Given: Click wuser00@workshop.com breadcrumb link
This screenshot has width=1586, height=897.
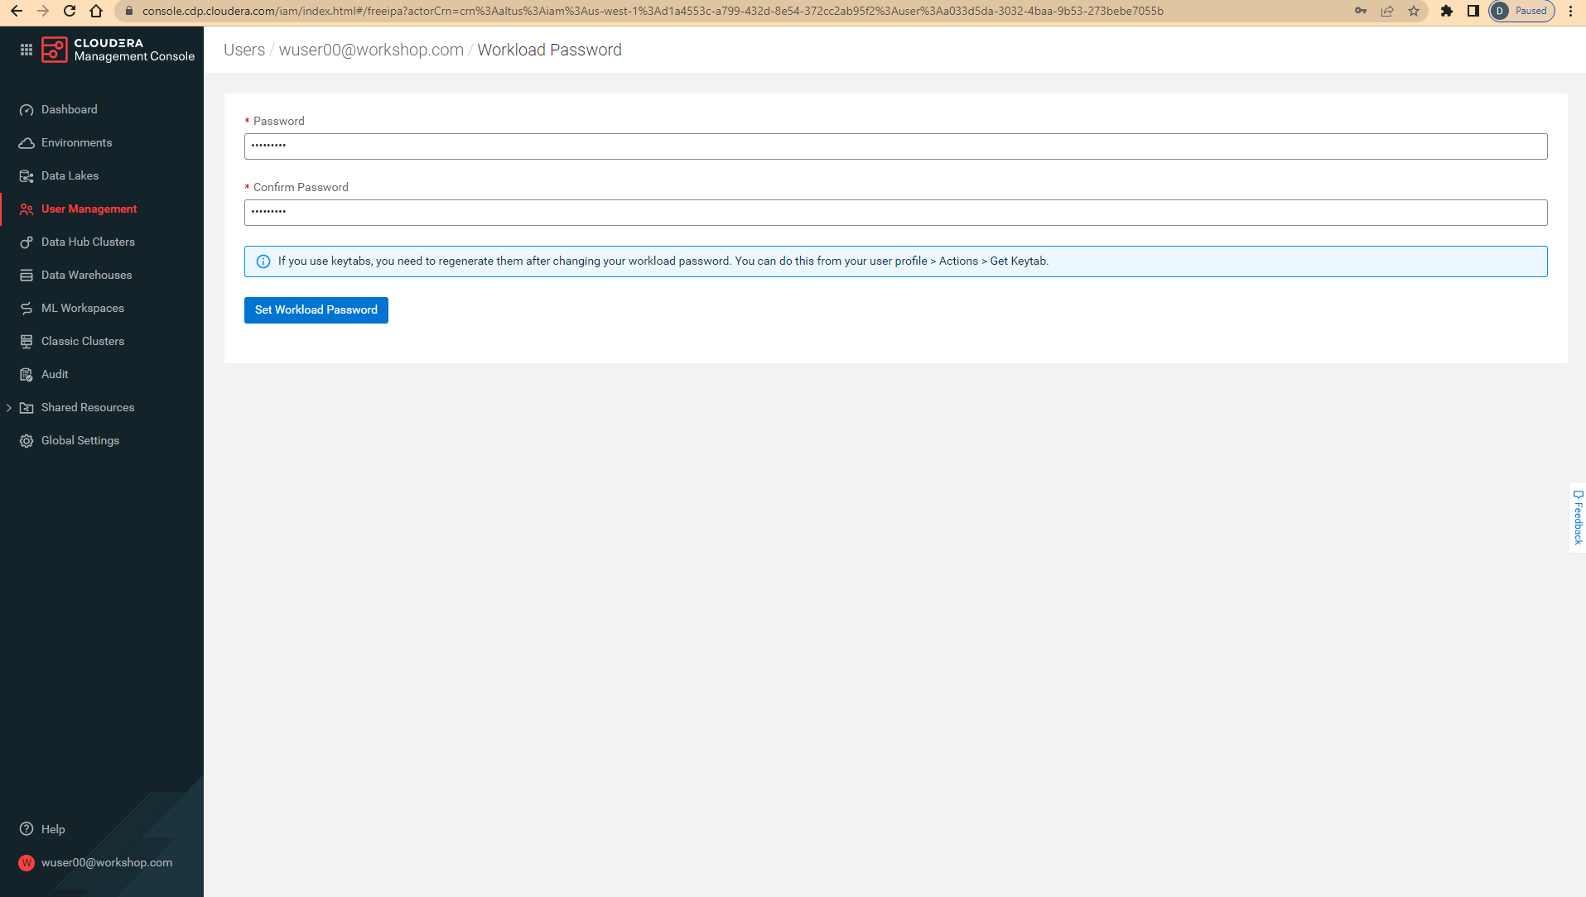Looking at the screenshot, I should pyautogui.click(x=371, y=50).
